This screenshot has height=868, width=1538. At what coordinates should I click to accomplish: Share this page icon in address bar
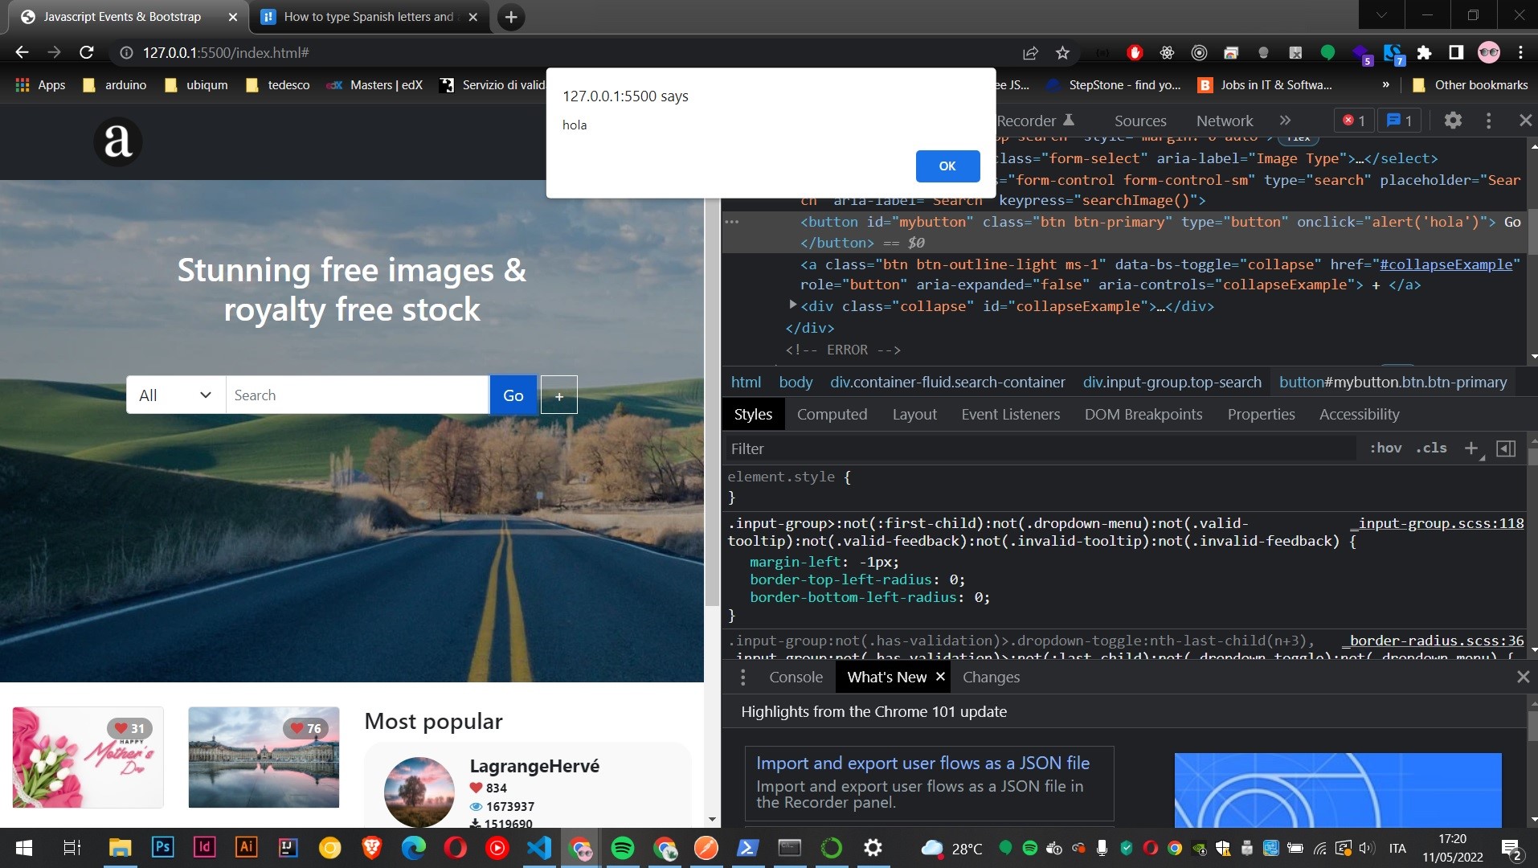click(1030, 52)
